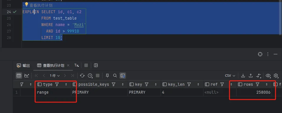Image resolution: width=282 pixels, height=113 pixels.
Task: Go to previous page of results
Action: pos(44,76)
